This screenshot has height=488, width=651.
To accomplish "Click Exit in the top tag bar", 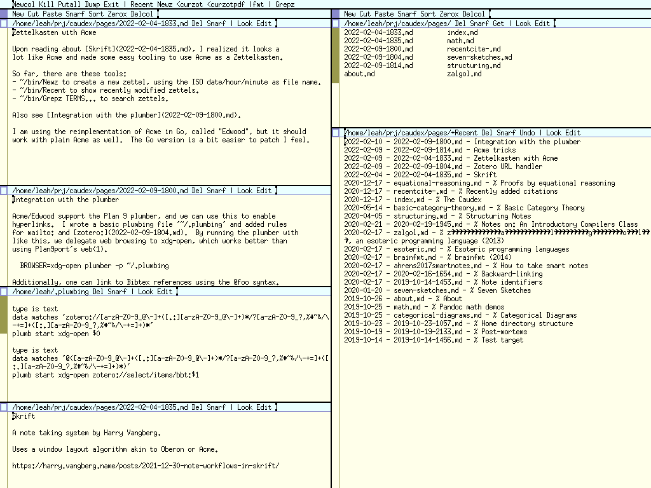I will 111,4.
